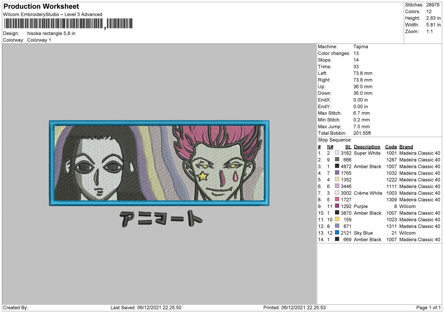The image size is (444, 313).
Task: Click the 'Description' column header
Action: click(367, 147)
